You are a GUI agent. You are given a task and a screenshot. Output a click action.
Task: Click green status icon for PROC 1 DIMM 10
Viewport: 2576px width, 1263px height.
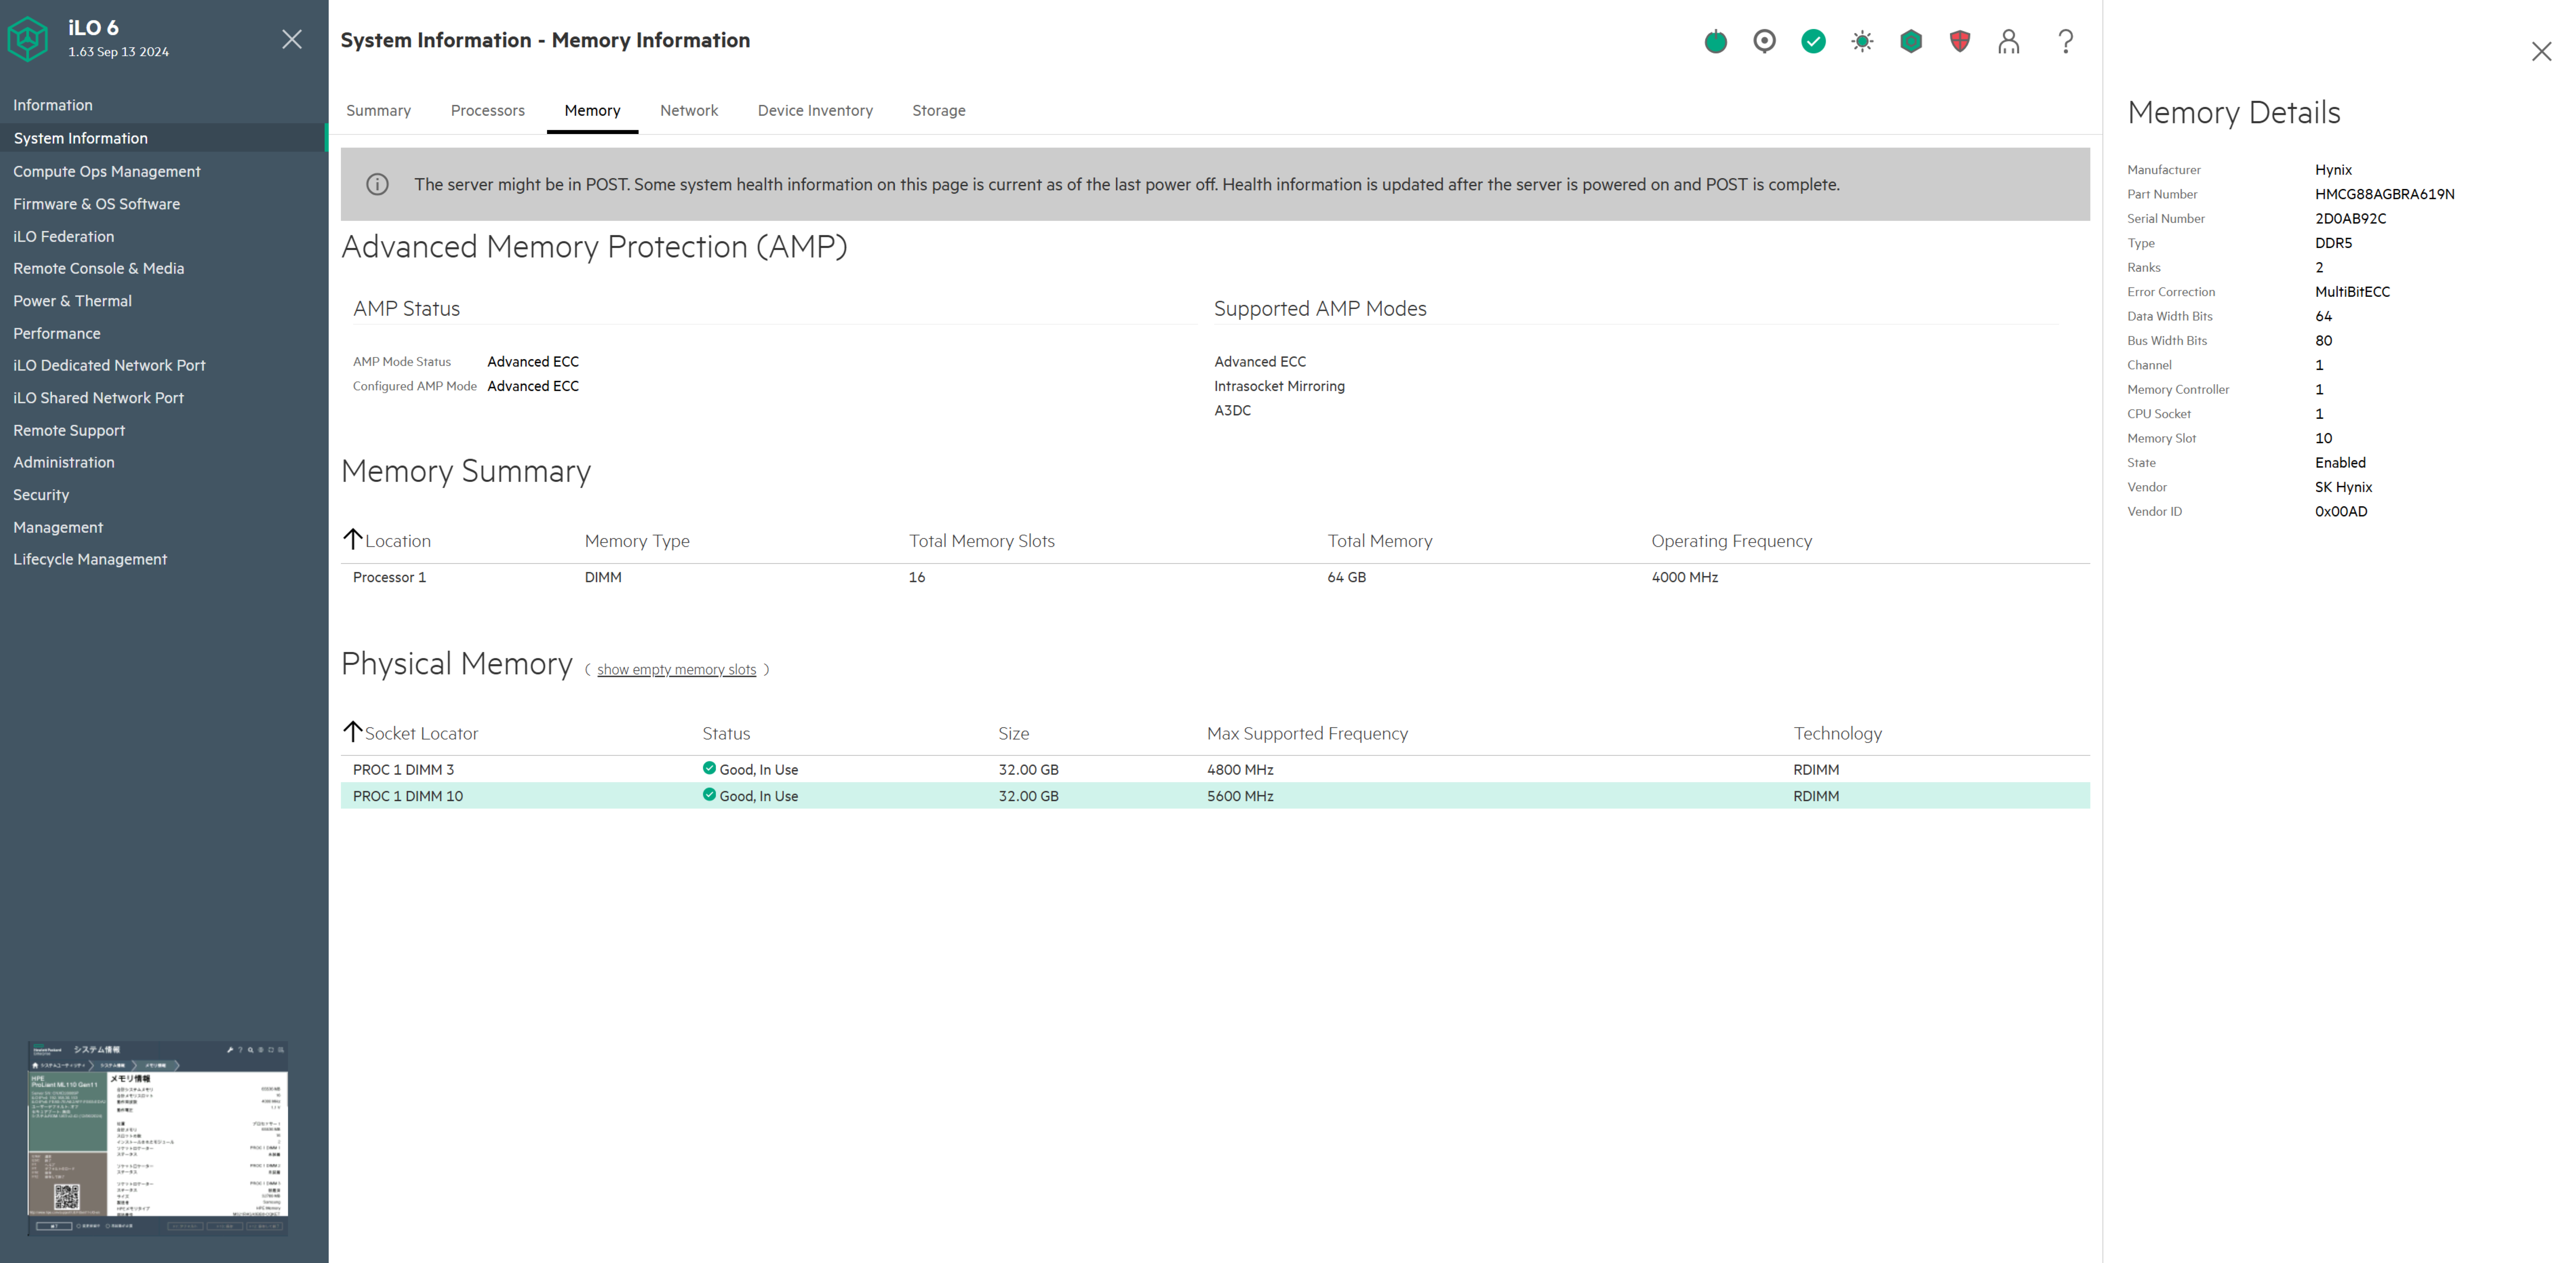(709, 795)
